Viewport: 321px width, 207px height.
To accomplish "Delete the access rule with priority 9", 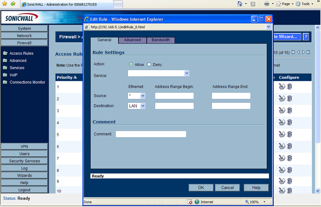I will pyautogui.click(x=289, y=181).
